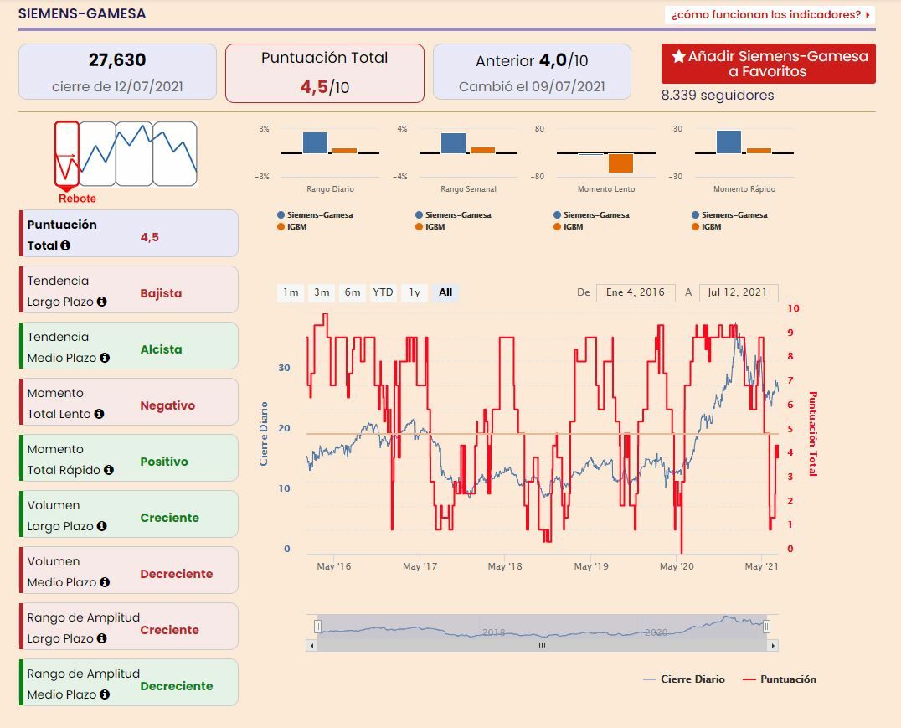Click the Anterior 4,0/10 box
Screen dimensions: 901x728
coord(532,72)
